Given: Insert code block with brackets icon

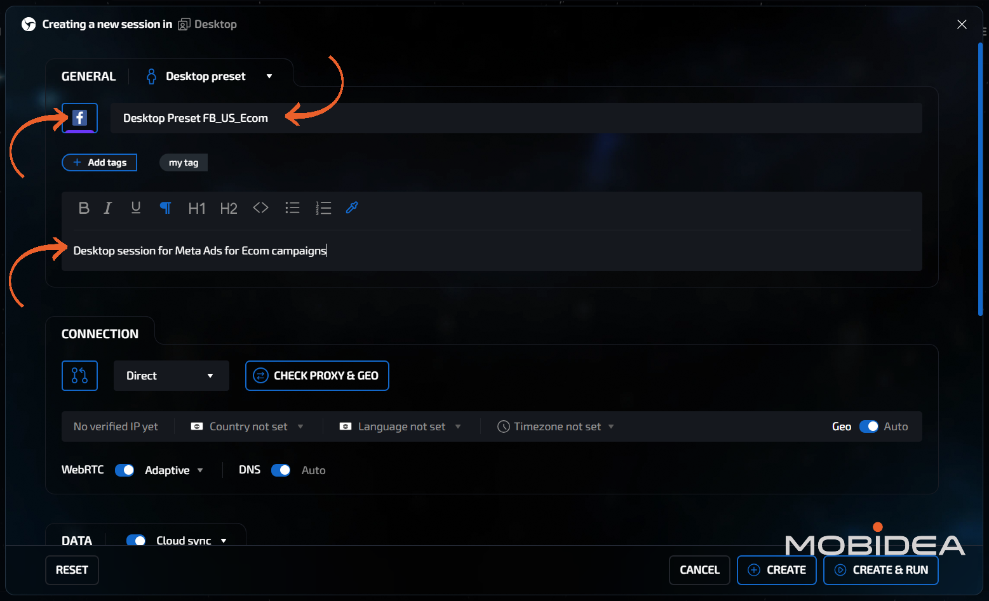Looking at the screenshot, I should coord(260,208).
